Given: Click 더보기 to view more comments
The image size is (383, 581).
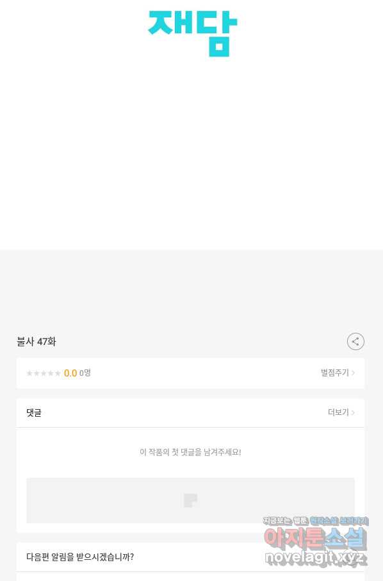Looking at the screenshot, I should [339, 412].
